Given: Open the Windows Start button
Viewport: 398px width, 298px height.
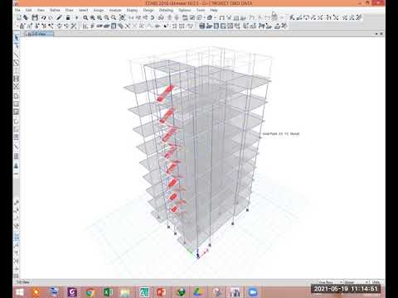Looking at the screenshot, I should (x=20, y=292).
